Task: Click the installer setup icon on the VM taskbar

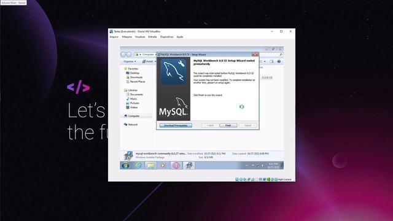Action: tap(189, 165)
